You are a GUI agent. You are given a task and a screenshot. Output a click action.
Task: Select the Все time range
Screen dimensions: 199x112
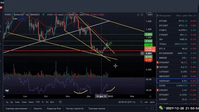(x=52, y=102)
